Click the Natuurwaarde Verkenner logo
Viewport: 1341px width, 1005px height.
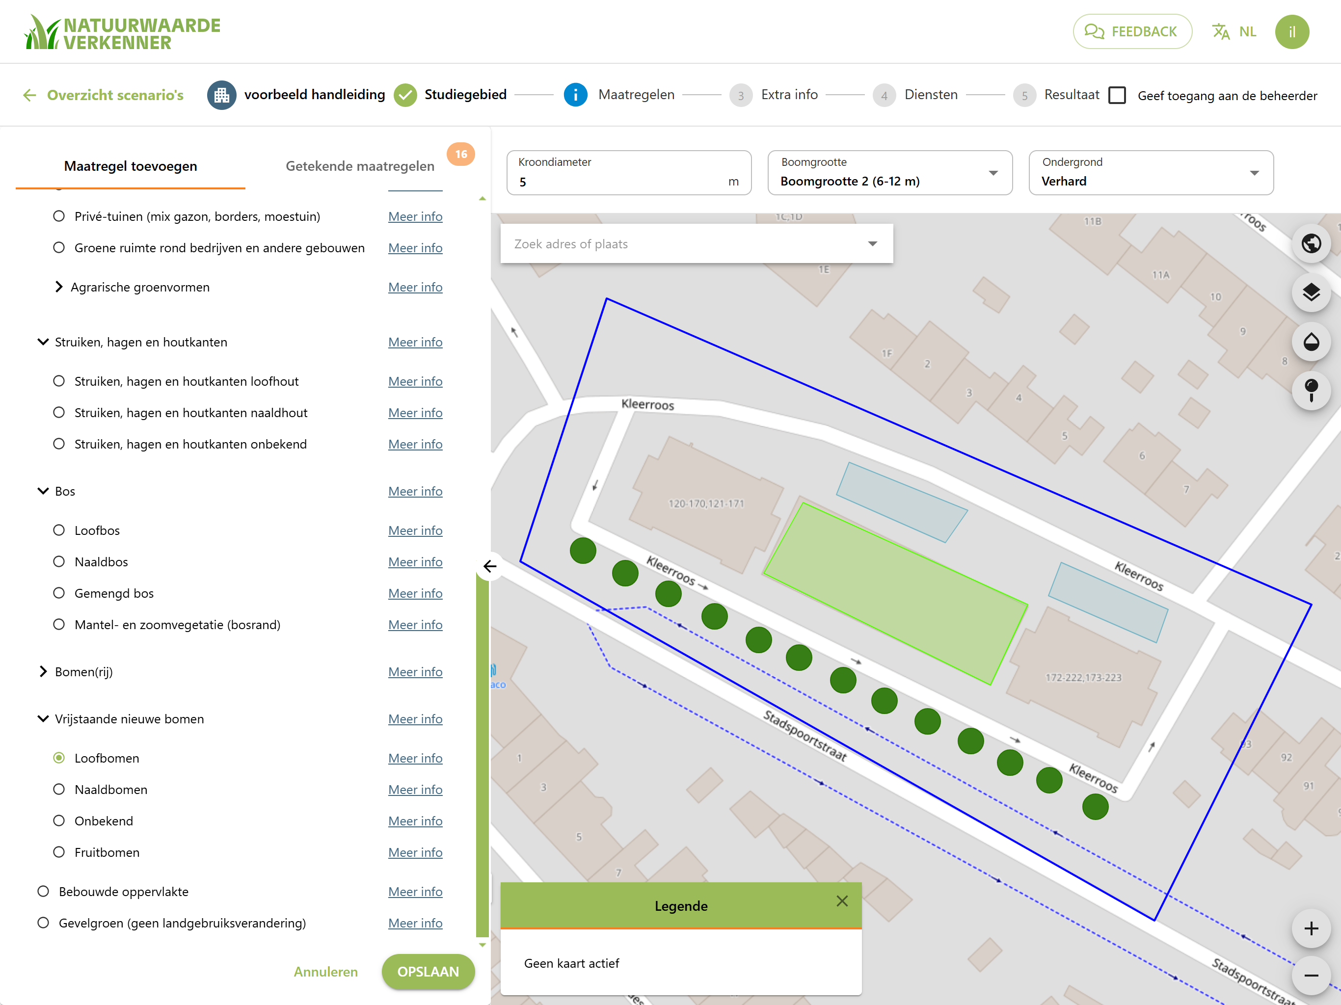coord(122,33)
